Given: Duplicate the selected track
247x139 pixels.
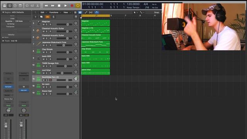Looking at the screenshot, I should pos(41,17).
